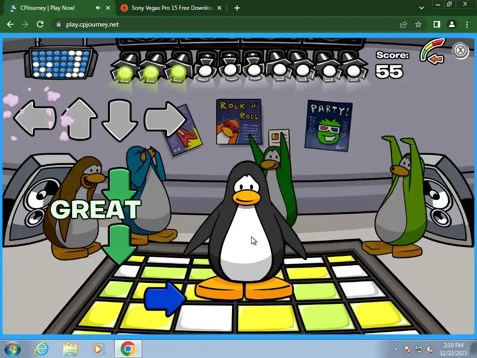
Task: Click Chrome taskbar icon
Action: point(128,349)
